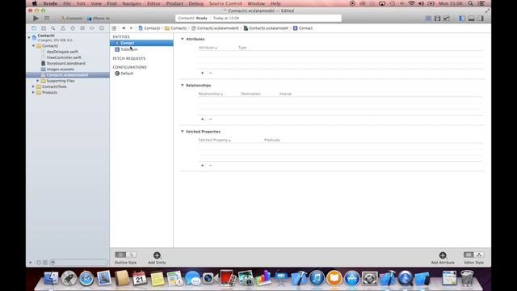
Task: Show the related items grid menu
Action: 114,28
